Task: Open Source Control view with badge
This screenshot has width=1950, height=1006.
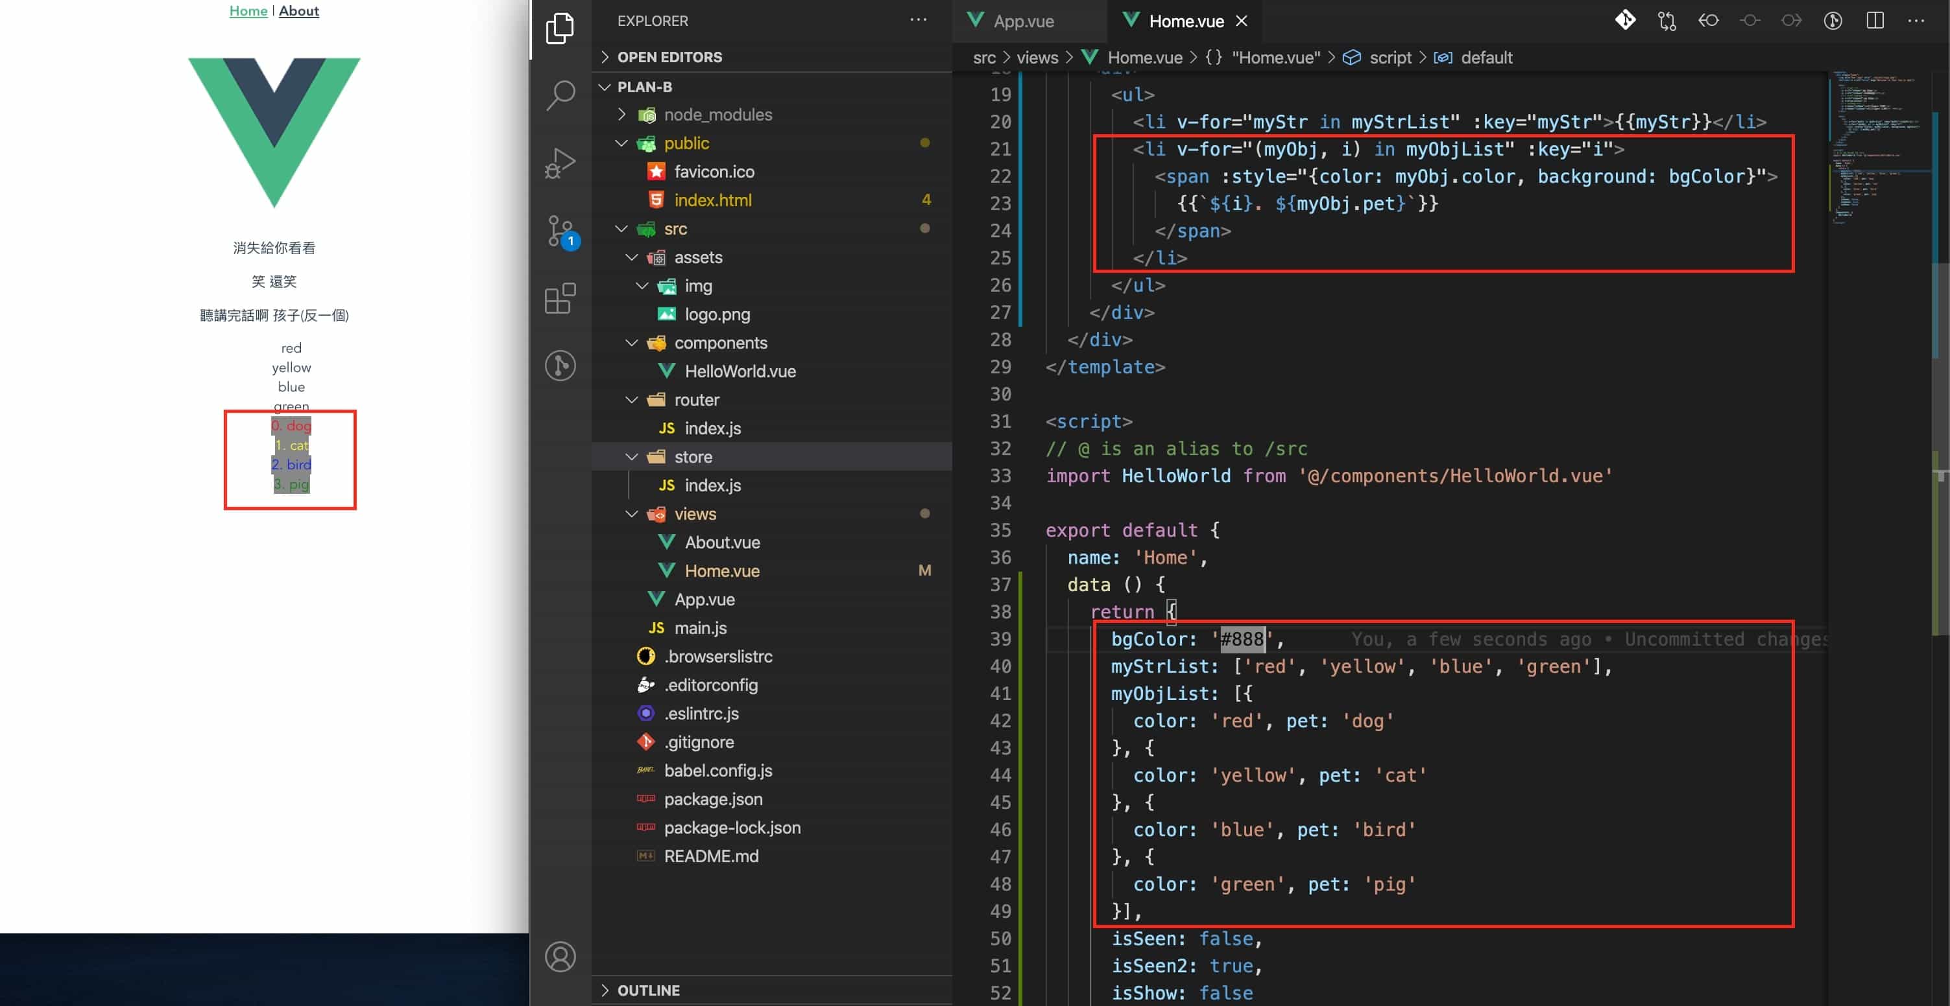Action: [x=560, y=231]
